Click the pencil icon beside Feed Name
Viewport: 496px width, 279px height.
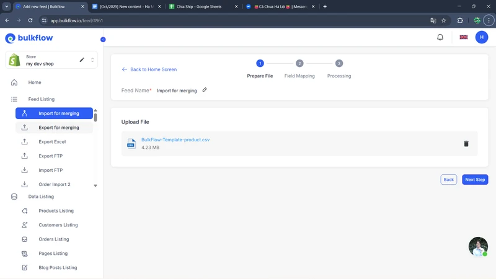pyautogui.click(x=205, y=90)
